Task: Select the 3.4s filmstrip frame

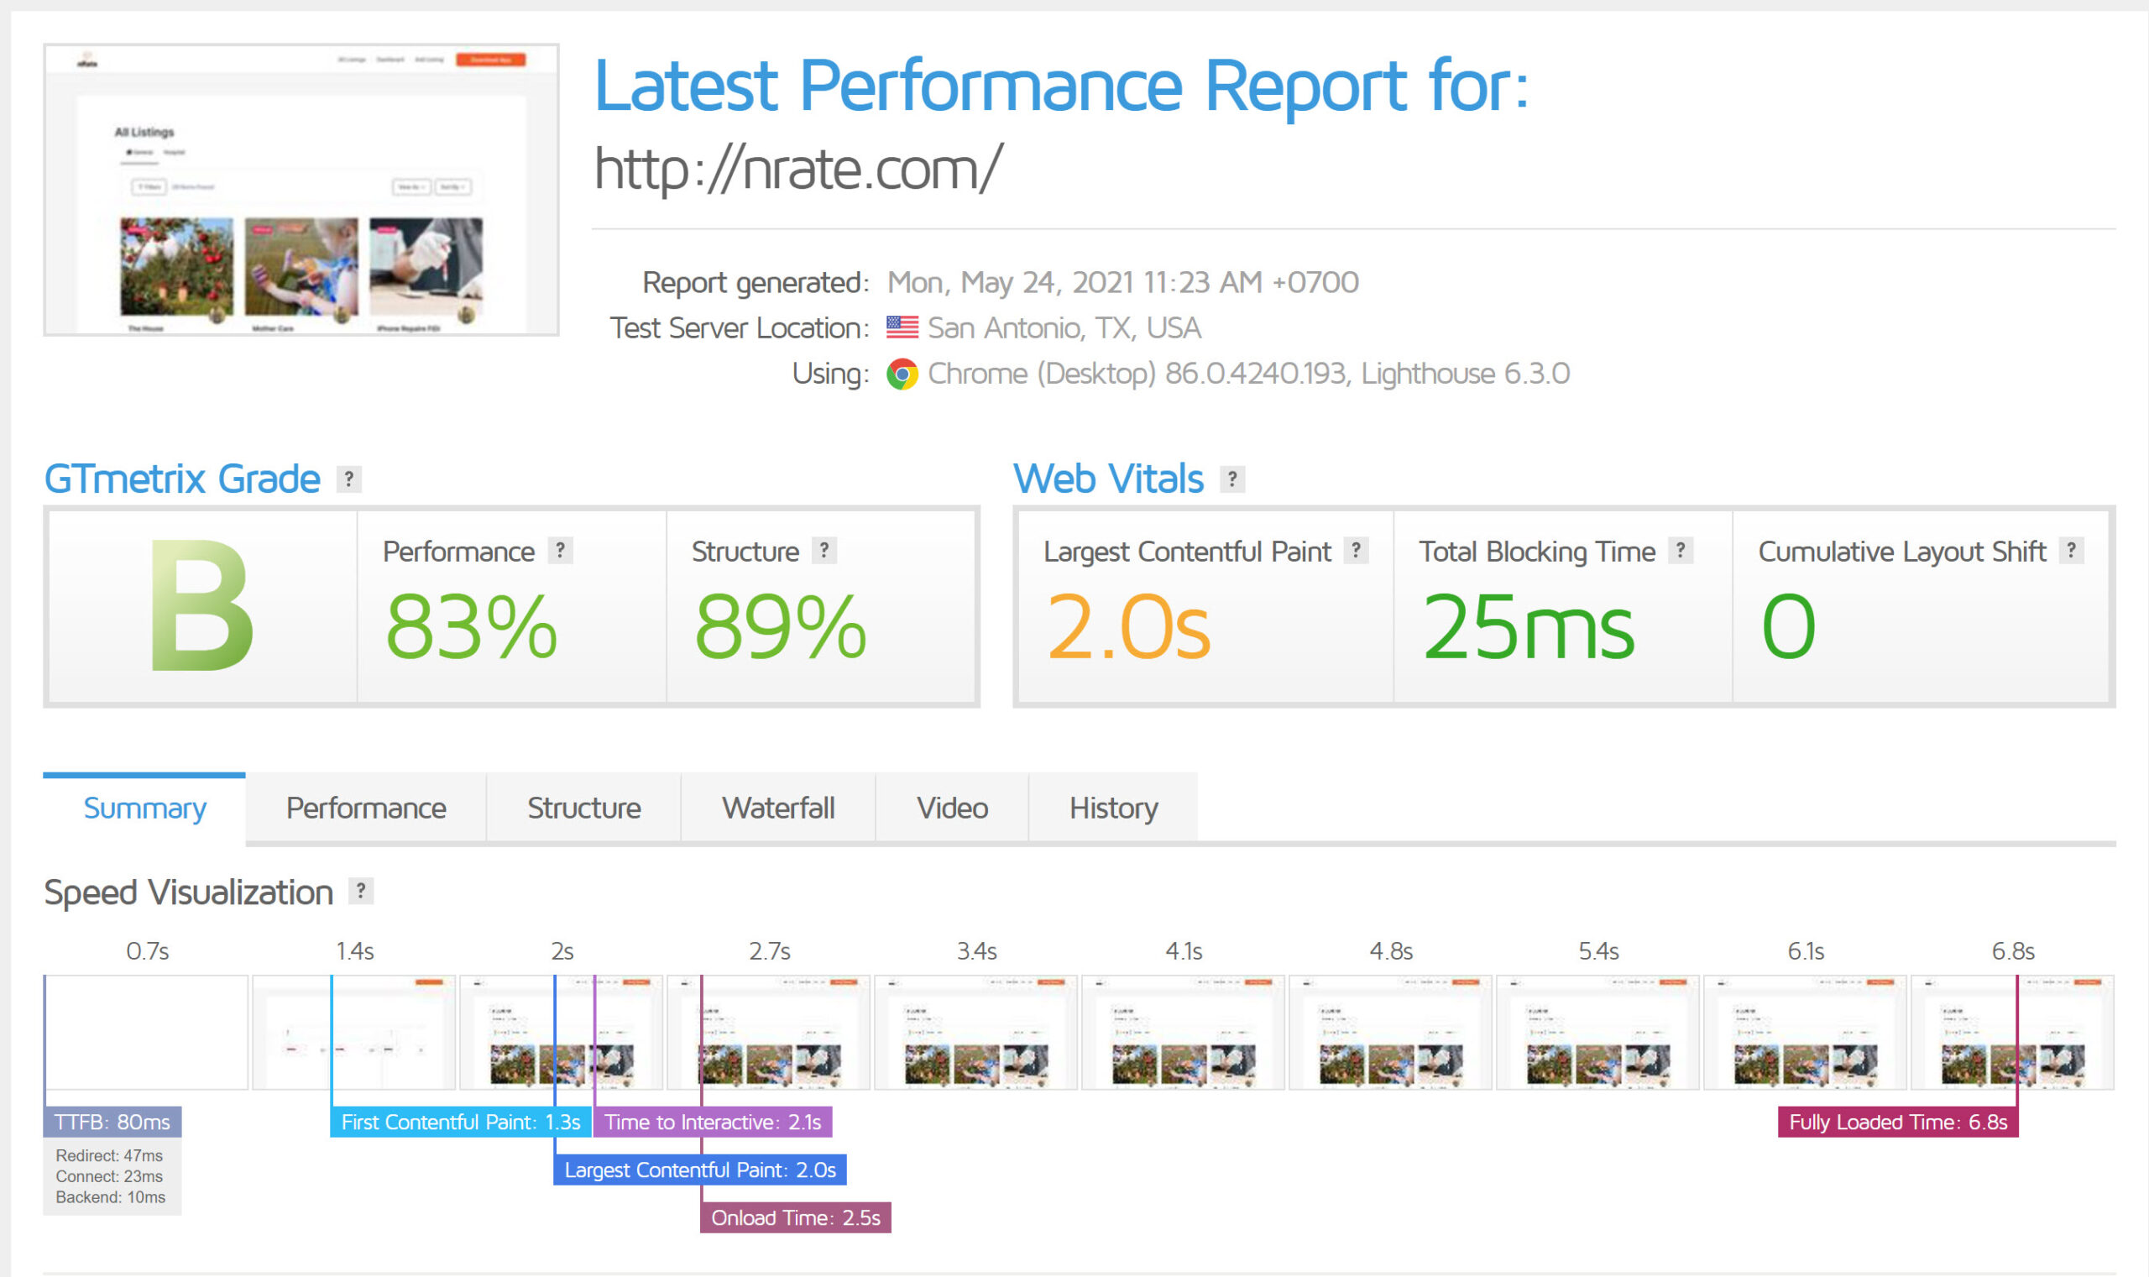Action: (x=975, y=1033)
